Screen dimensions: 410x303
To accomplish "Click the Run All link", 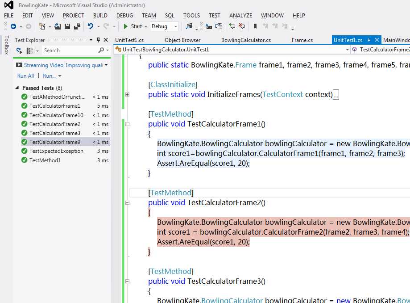I will click(25, 76).
